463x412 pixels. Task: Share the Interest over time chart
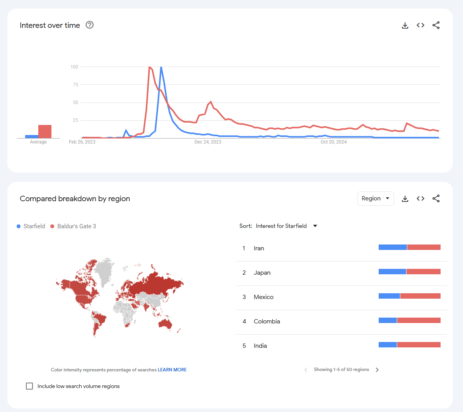436,26
